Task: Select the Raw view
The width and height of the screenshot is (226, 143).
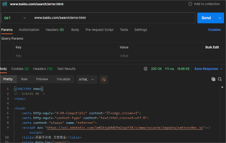Action: (24, 79)
